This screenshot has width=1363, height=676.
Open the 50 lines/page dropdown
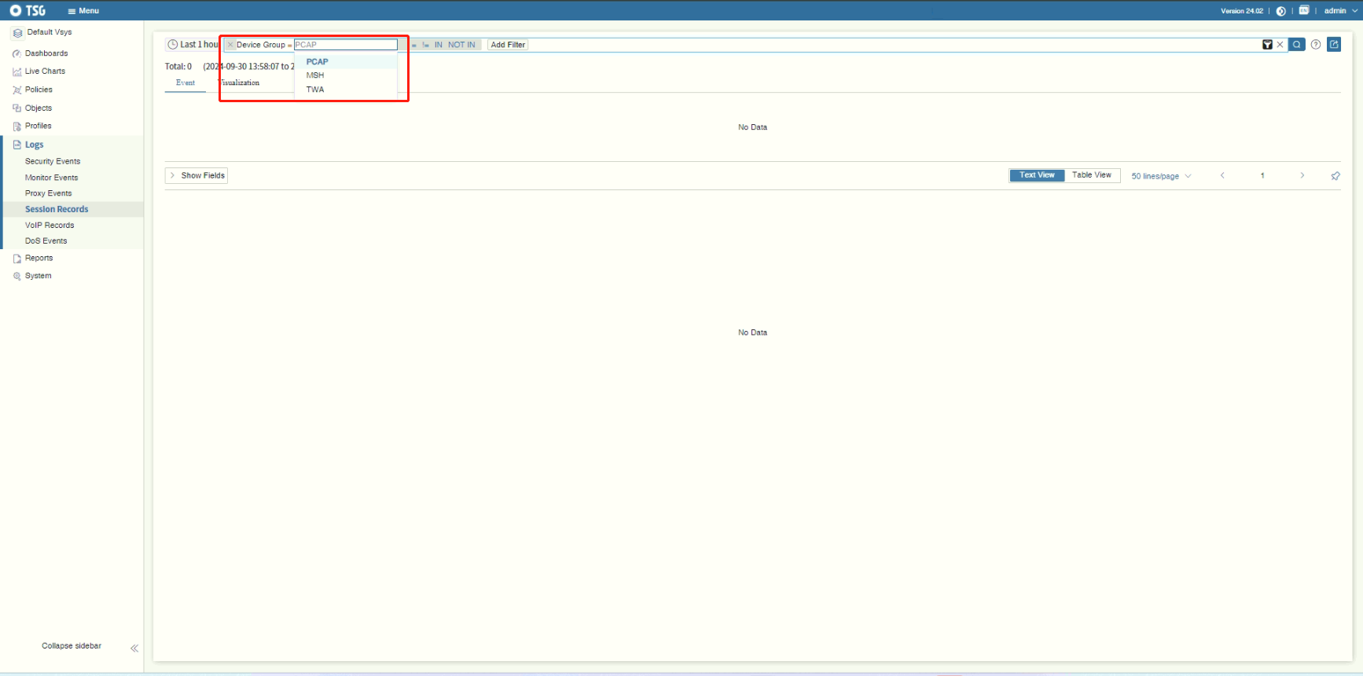pos(1161,176)
